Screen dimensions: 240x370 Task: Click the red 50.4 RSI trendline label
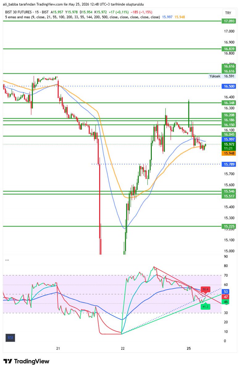tap(206, 289)
